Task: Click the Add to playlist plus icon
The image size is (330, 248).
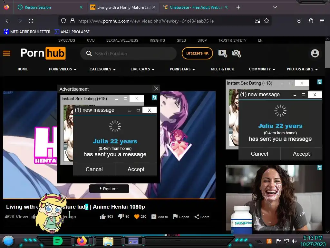Action: click(x=154, y=217)
